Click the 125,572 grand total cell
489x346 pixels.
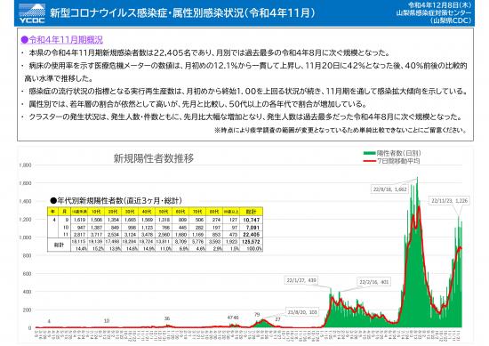(251, 242)
